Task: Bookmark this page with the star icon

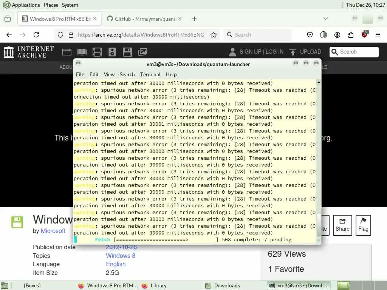Action: tap(214, 35)
